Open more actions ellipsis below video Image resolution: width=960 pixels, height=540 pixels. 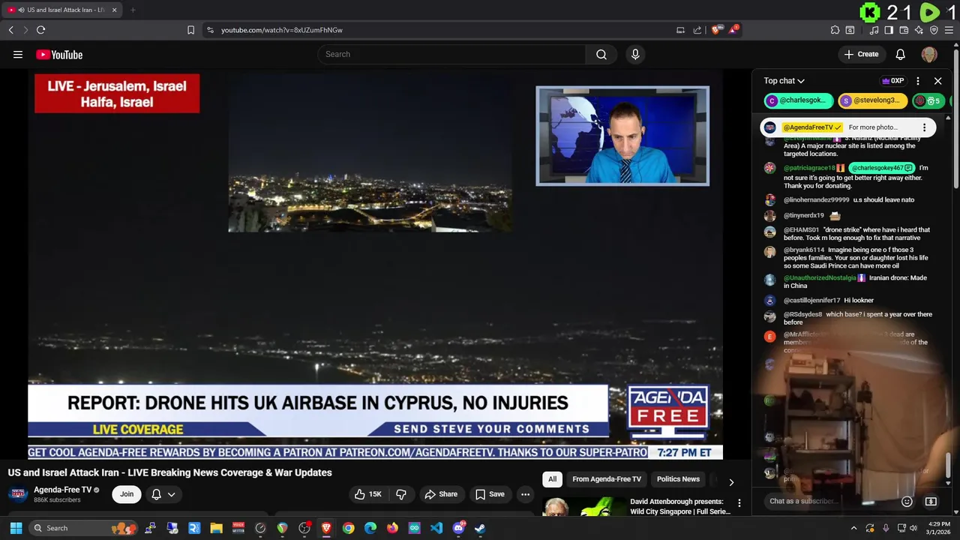525,494
